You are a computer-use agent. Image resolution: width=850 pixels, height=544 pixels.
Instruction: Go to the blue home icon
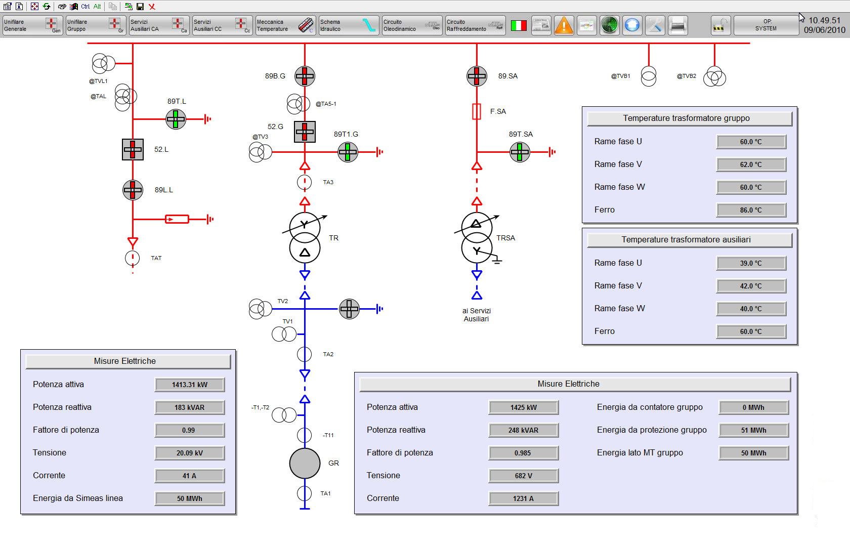[x=632, y=25]
